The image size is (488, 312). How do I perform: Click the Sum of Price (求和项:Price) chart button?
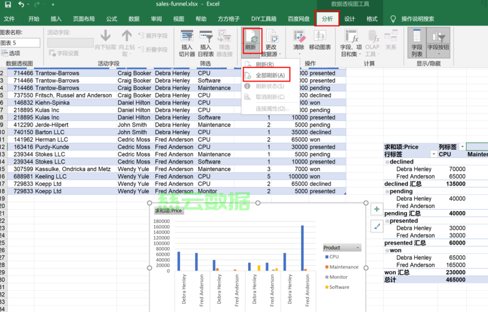pyautogui.click(x=168, y=211)
